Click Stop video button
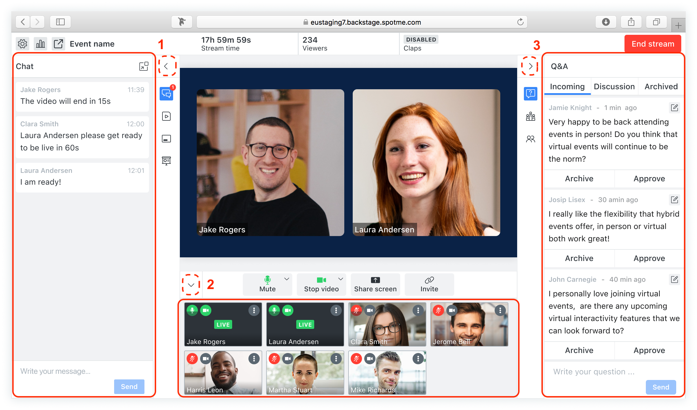Viewport: 697px width, 410px height. [x=322, y=285]
